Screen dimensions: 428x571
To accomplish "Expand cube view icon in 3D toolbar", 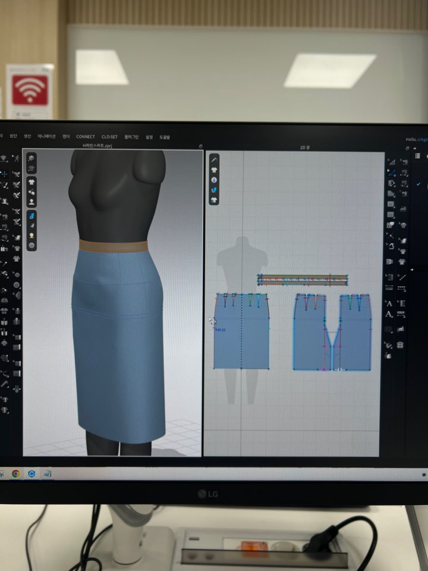I will (x=32, y=158).
